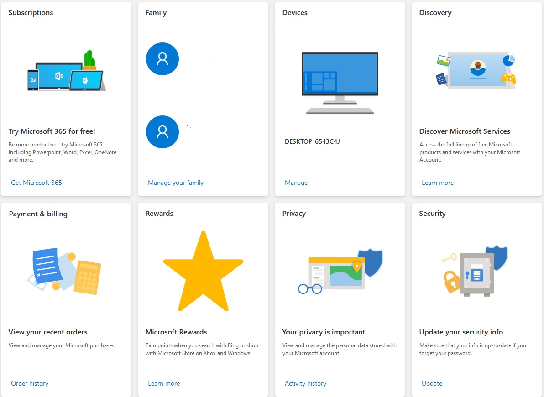This screenshot has width=544, height=397.
Task: Click the Subscriptions card header
Action: [x=31, y=12]
